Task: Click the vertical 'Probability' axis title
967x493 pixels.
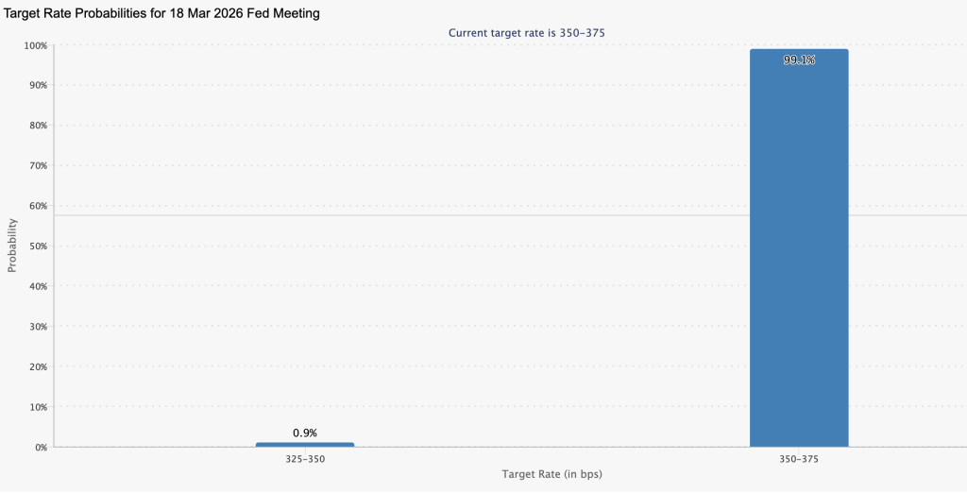Action: pos(12,246)
